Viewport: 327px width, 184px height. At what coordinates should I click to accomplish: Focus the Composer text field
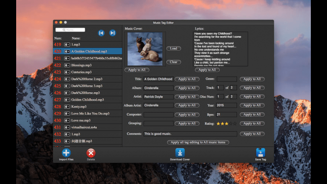[x=158, y=115]
